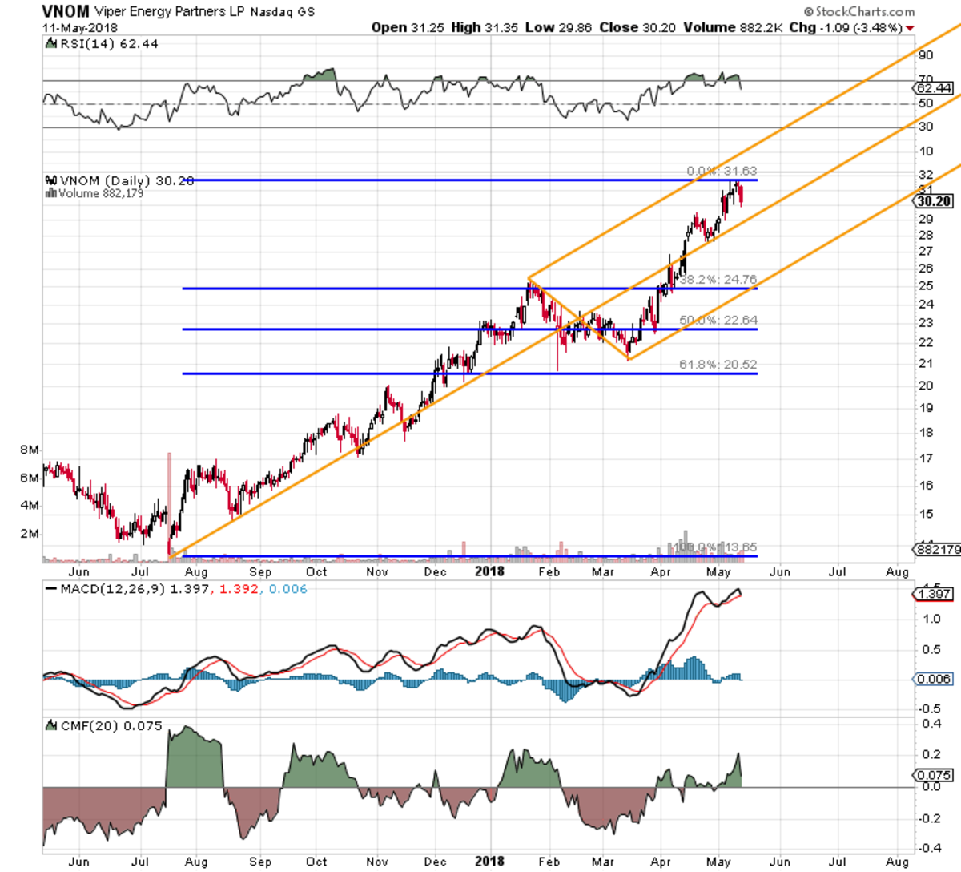Click the 61.8%: 20.52 Fibonacci label
Image resolution: width=961 pixels, height=872 pixels.
pyautogui.click(x=718, y=365)
